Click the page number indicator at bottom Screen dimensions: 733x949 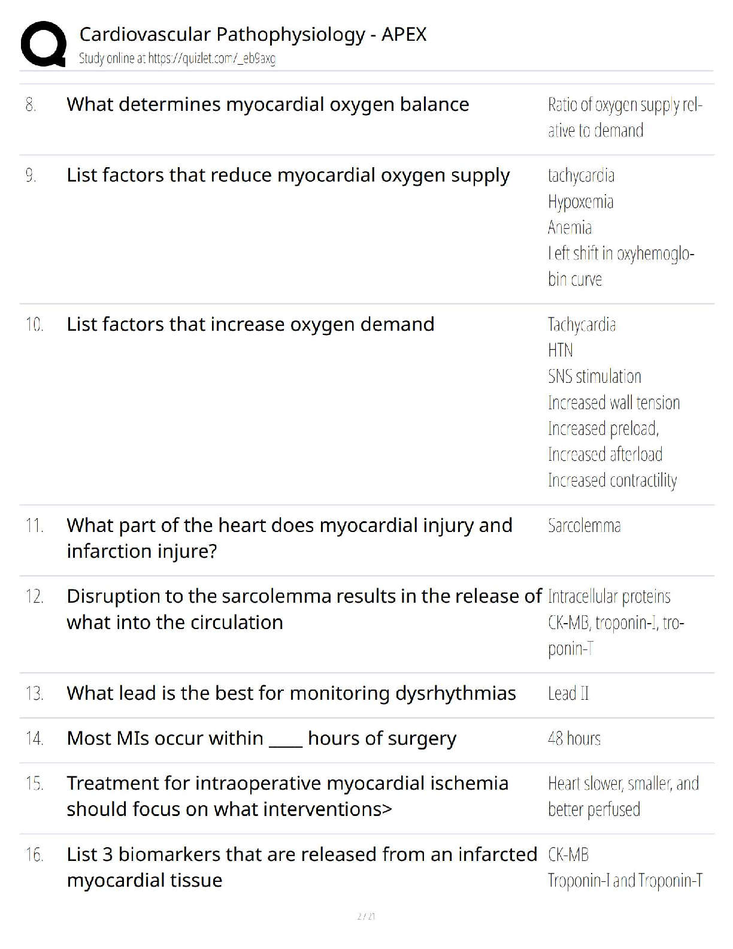pyautogui.click(x=366, y=916)
